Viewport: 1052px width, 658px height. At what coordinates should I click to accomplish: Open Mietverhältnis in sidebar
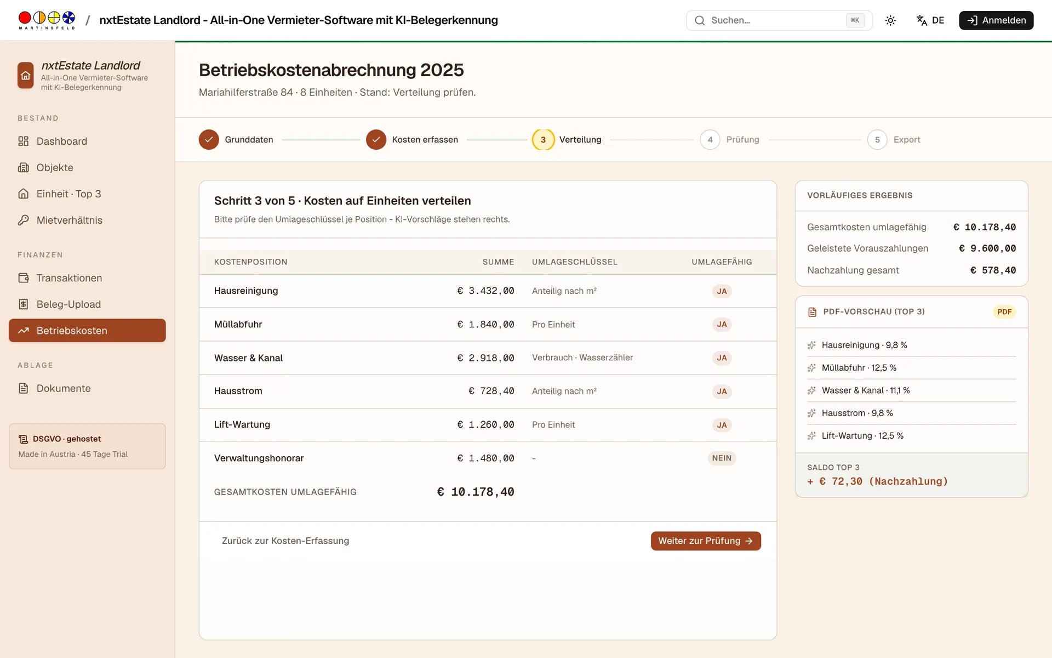pyautogui.click(x=87, y=220)
